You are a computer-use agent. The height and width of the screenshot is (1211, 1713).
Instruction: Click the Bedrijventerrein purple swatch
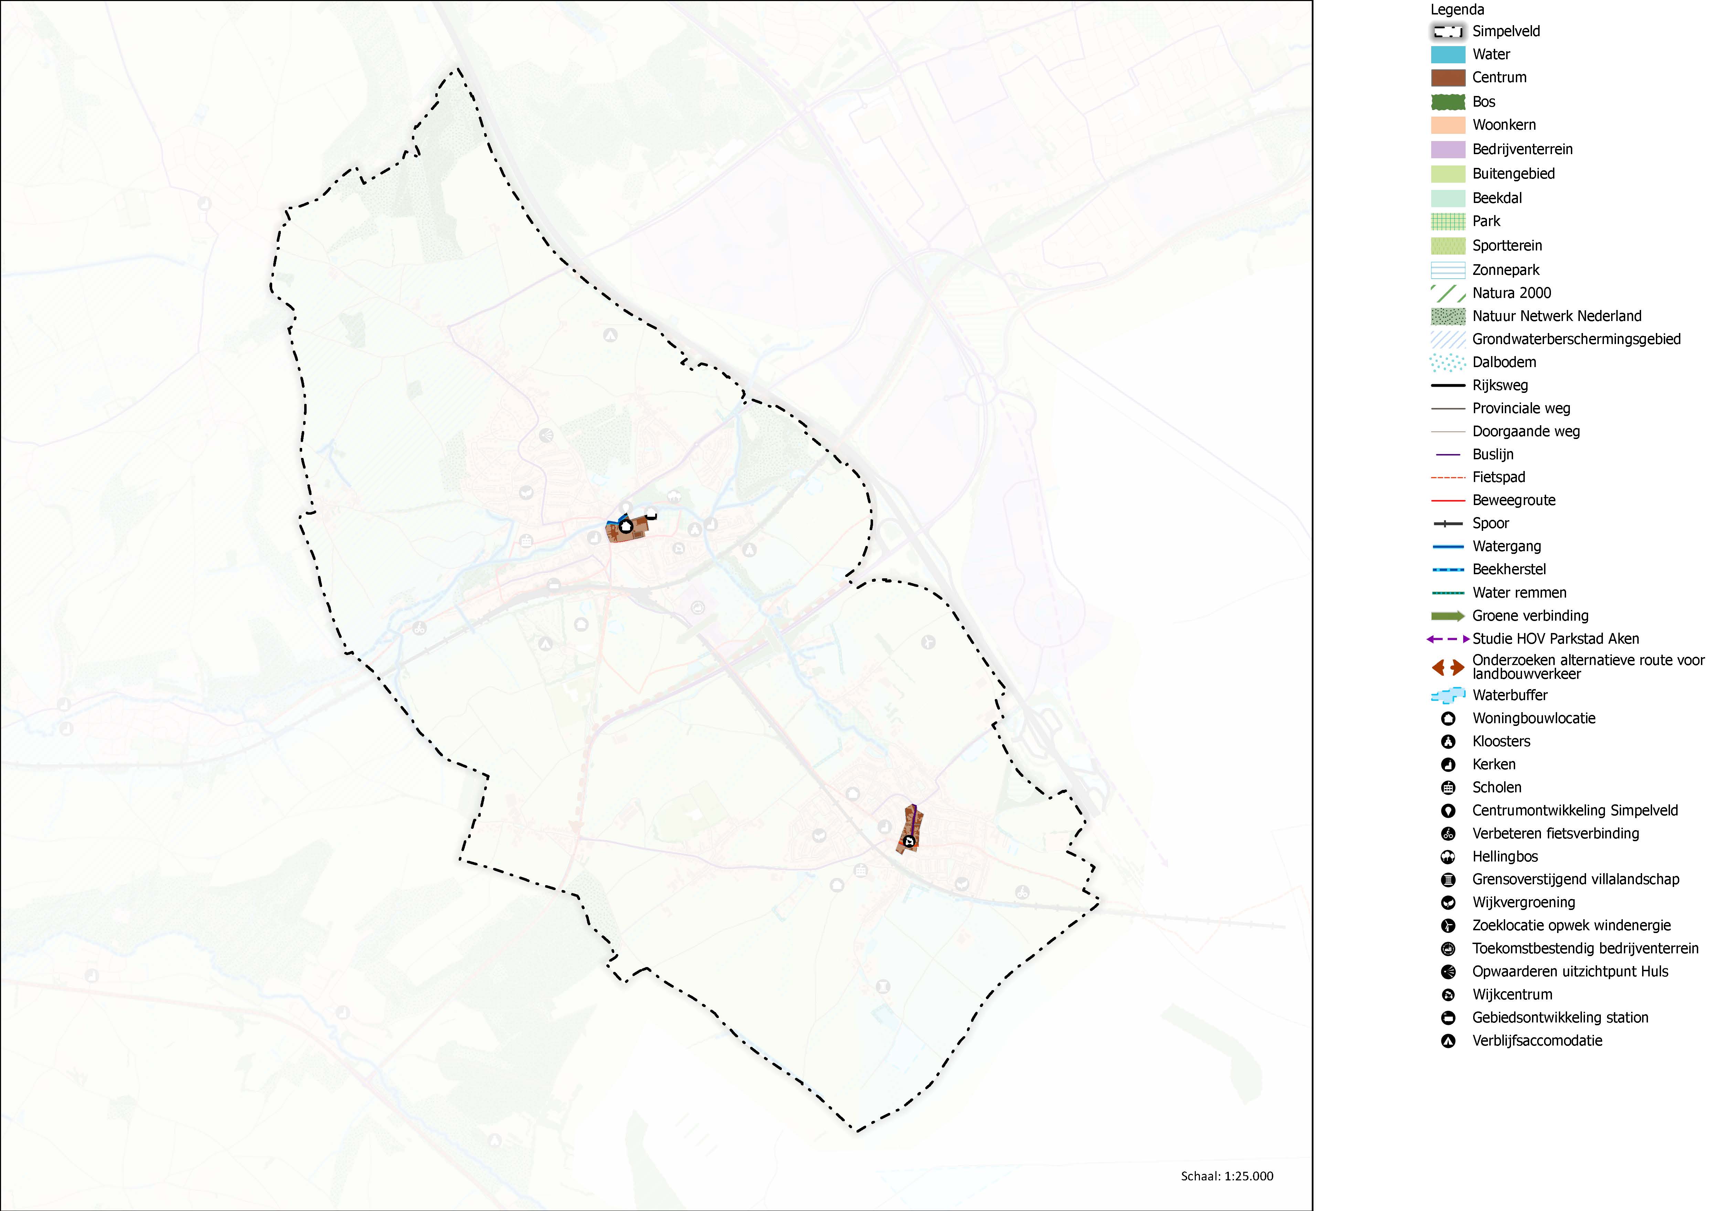(x=1447, y=149)
